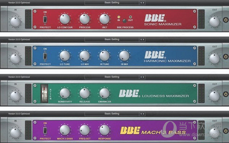Click the BBE Sonic Maximizer logo
The width and height of the screenshot is (229, 143).
pos(163,20)
